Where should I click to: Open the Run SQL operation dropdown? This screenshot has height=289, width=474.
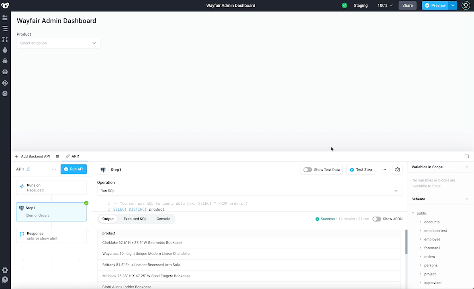pyautogui.click(x=250, y=191)
